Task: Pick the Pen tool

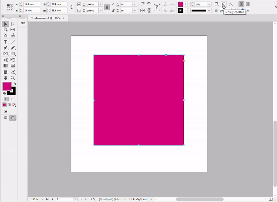Action: coord(6,48)
